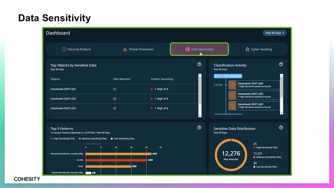The image size is (334, 188).
Task: Click the alert icon on DataHawk-SDET-U03 activity
Action: tap(232, 95)
